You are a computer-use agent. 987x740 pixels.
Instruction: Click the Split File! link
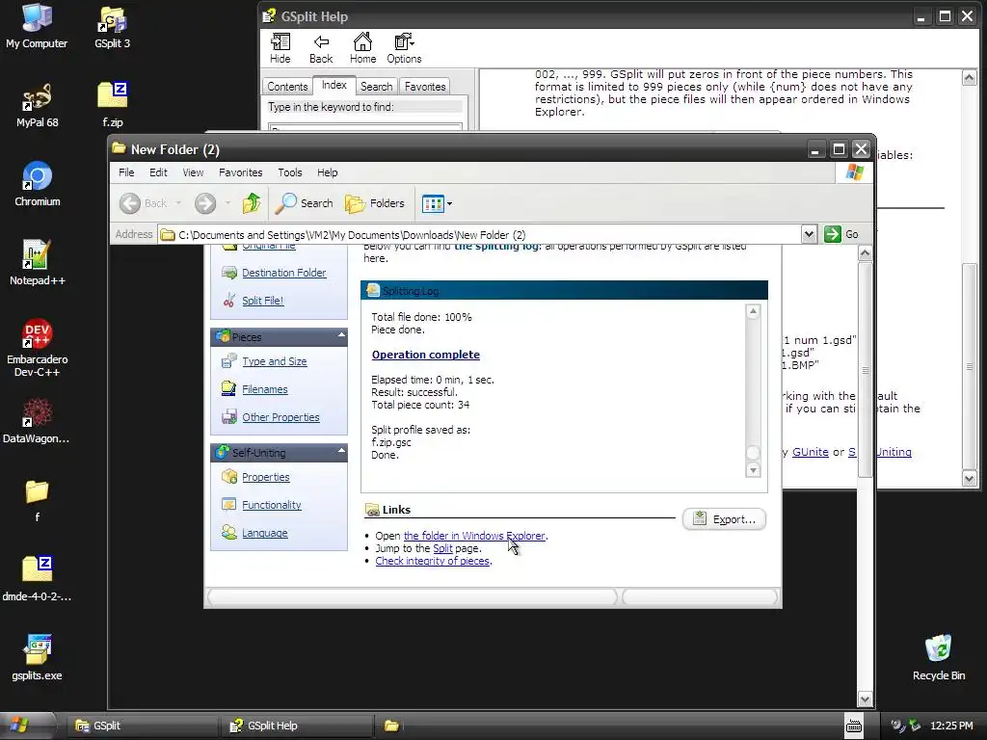coord(262,301)
